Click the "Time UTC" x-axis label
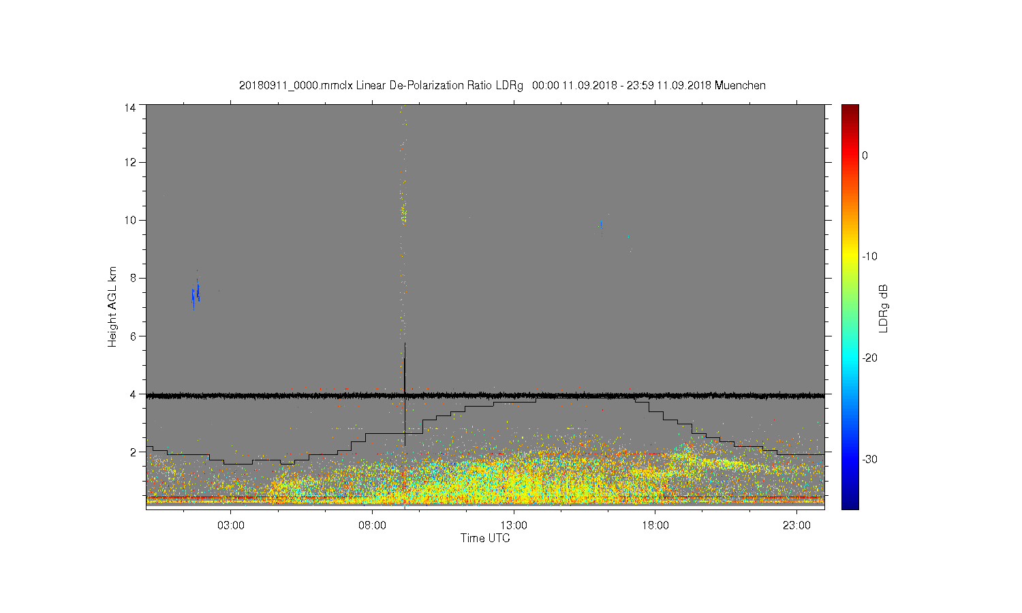1022x613 pixels. pyautogui.click(x=485, y=538)
